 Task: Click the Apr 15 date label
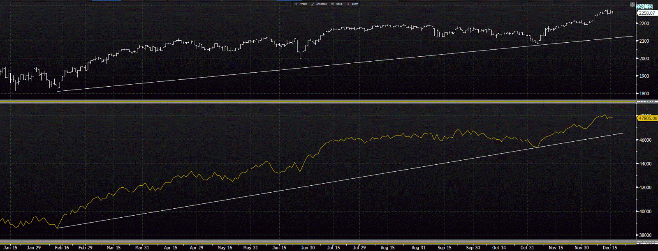(x=171, y=248)
